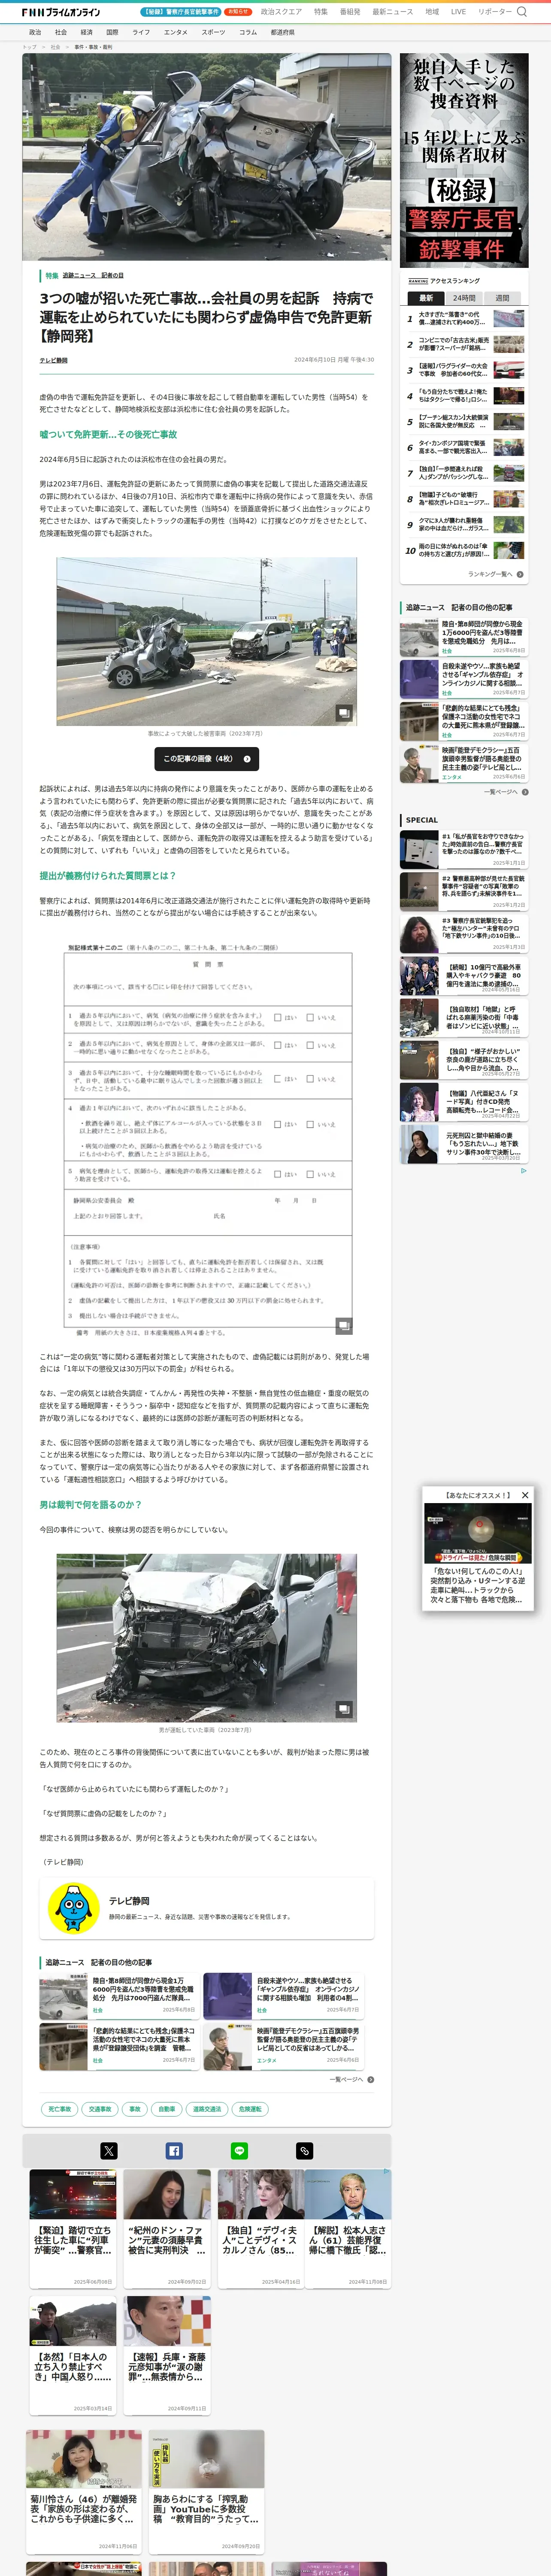
Task: Open the 警察庁長官銃撃事件 sidebar banner
Action: pos(464,161)
